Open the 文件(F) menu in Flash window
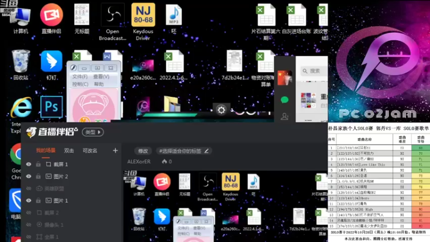The width and height of the screenshot is (430, 242). pyautogui.click(x=80, y=76)
